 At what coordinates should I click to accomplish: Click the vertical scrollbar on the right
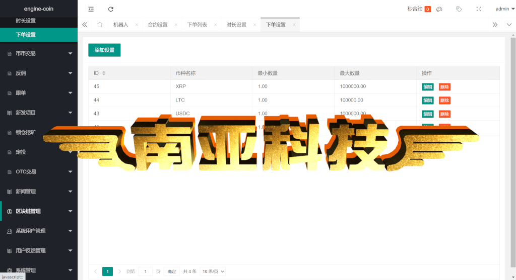pos(513,153)
